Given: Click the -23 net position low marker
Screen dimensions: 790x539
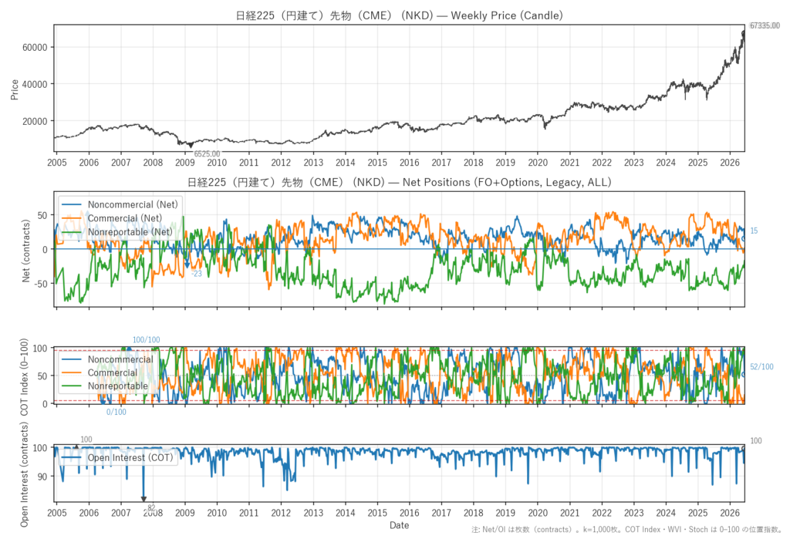Looking at the screenshot, I should [196, 274].
